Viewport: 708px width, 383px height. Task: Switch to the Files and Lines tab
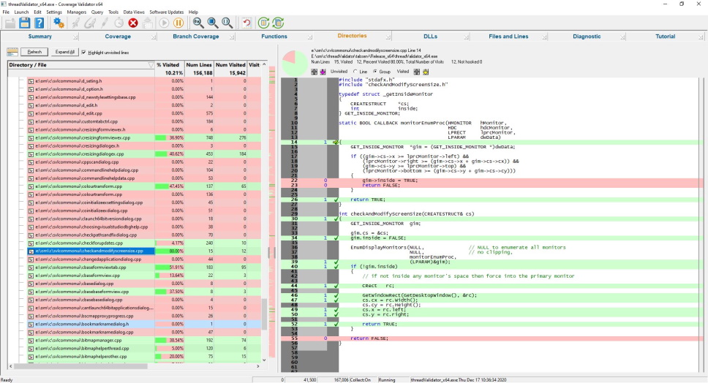[508, 37]
